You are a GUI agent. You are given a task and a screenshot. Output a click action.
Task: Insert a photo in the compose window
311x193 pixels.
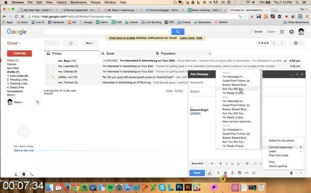pyautogui.click(x=240, y=173)
